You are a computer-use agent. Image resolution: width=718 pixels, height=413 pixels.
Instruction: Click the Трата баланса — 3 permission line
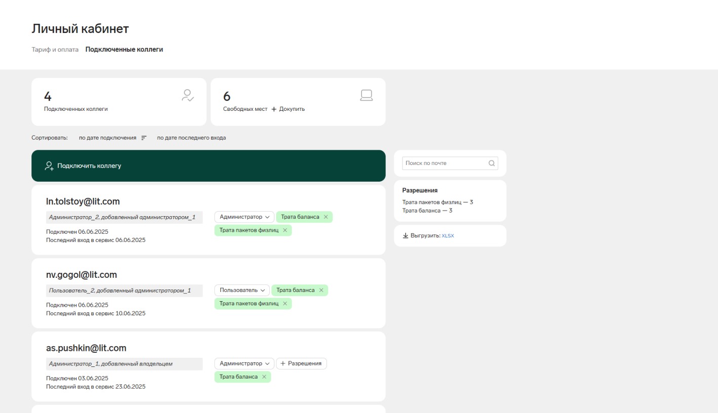(x=427, y=211)
